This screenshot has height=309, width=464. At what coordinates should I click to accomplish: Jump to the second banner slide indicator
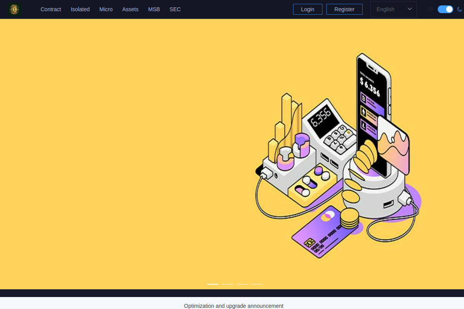tap(228, 284)
